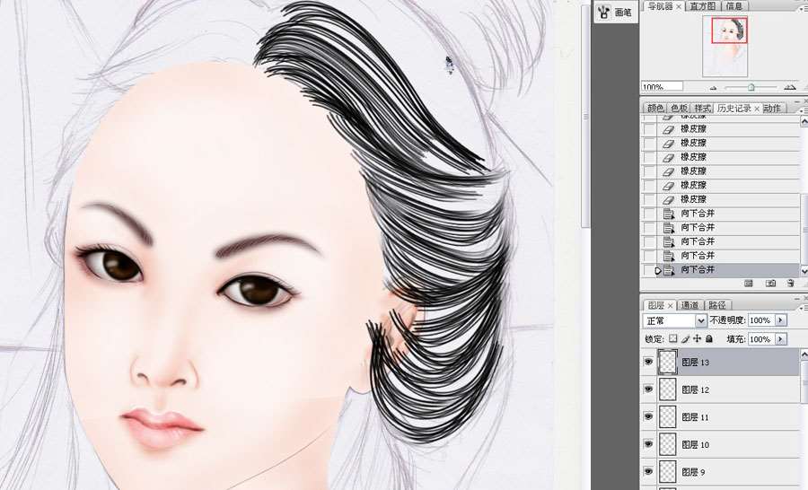Click the lock image pixels brush icon

pyautogui.click(x=685, y=338)
